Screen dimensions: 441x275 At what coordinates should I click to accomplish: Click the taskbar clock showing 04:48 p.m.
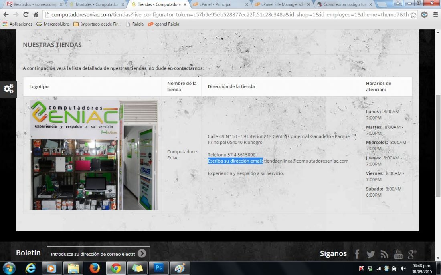click(422, 268)
